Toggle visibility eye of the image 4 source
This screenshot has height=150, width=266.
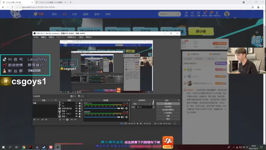point(76,116)
